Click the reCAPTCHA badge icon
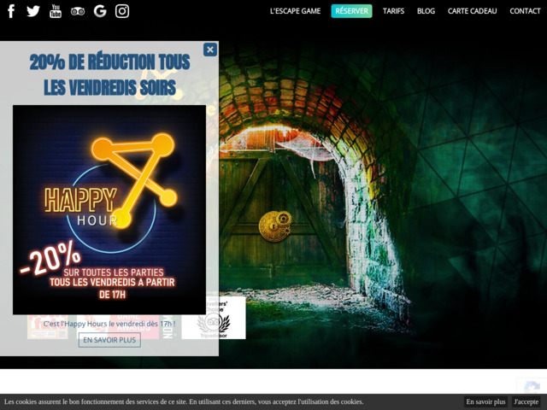The width and height of the screenshot is (547, 410). (532, 387)
